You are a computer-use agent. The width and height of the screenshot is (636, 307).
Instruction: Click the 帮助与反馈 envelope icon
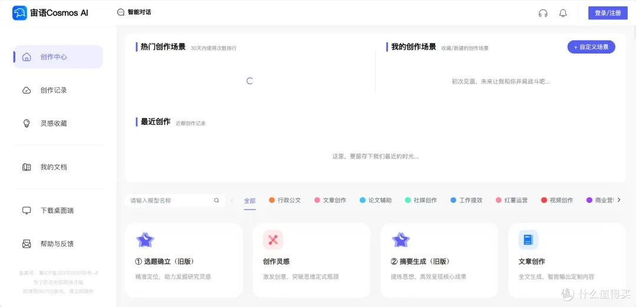26,244
